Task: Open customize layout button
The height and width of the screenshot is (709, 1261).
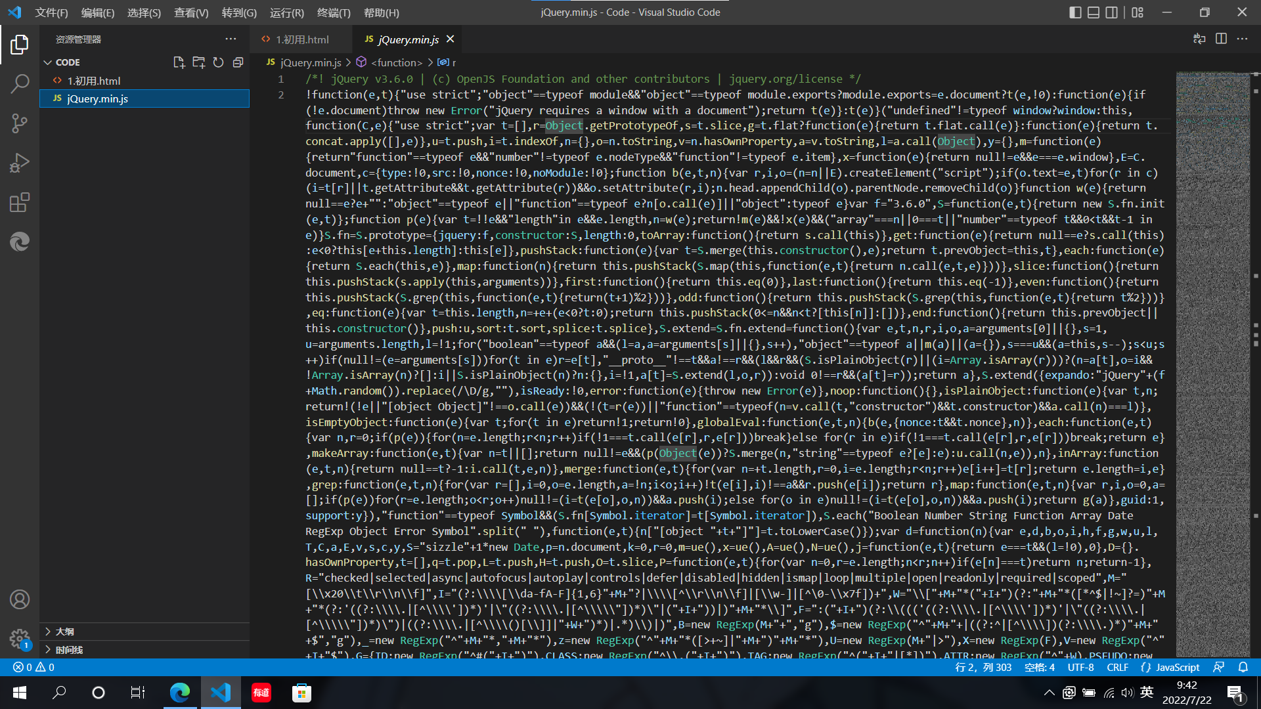Action: click(x=1138, y=12)
